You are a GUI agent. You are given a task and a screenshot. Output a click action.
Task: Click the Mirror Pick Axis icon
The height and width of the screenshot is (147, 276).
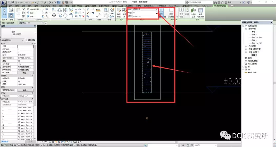click(65, 10)
